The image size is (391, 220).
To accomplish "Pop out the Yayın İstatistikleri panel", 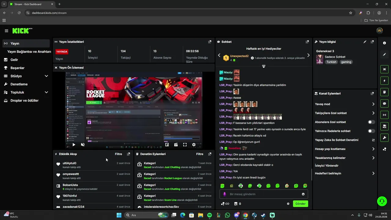I will 210,42.
